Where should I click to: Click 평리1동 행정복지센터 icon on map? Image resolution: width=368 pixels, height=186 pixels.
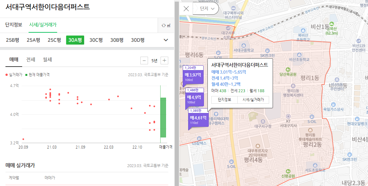[x=293, y=86]
